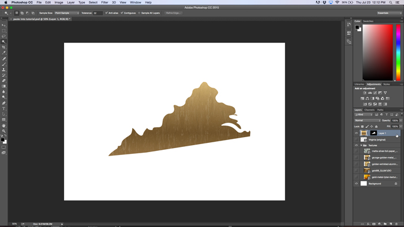Image resolution: width=404 pixels, height=227 pixels.
Task: Toggle the Contiguous checkbox
Action: pos(122,13)
